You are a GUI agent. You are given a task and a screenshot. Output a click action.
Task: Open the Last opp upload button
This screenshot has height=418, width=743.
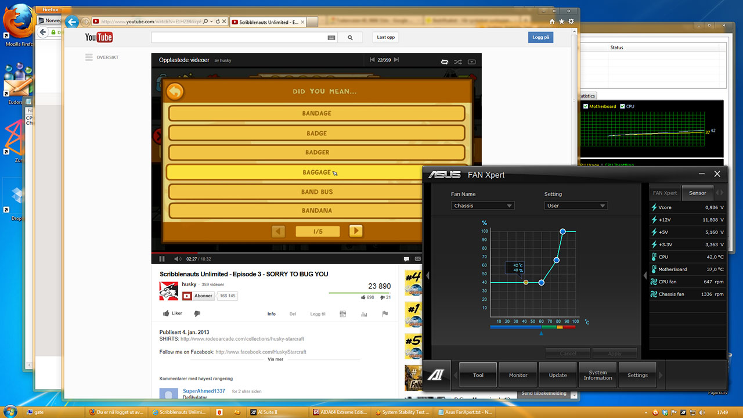pyautogui.click(x=386, y=37)
